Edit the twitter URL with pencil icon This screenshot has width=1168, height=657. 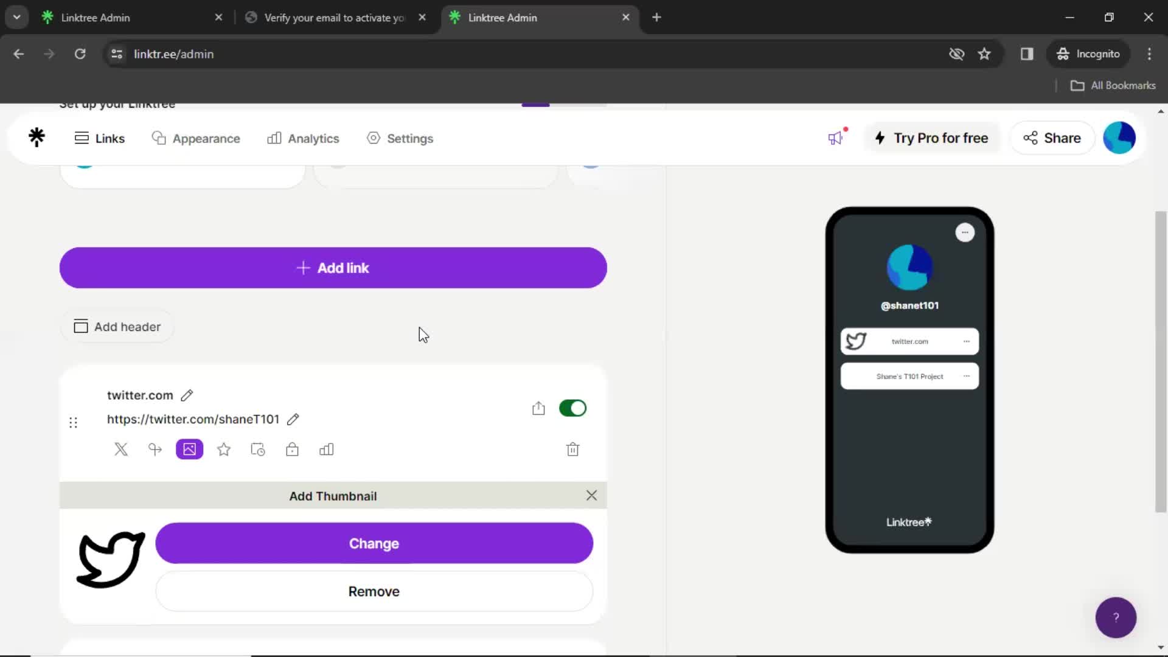pos(293,419)
